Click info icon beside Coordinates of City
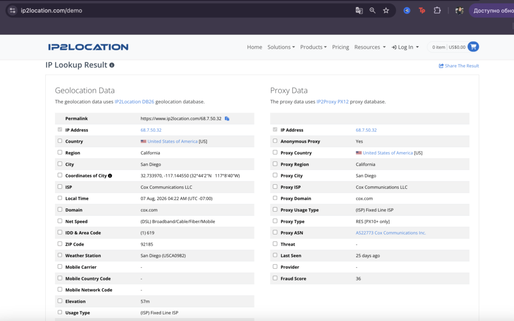The image size is (514, 321). pos(110,176)
